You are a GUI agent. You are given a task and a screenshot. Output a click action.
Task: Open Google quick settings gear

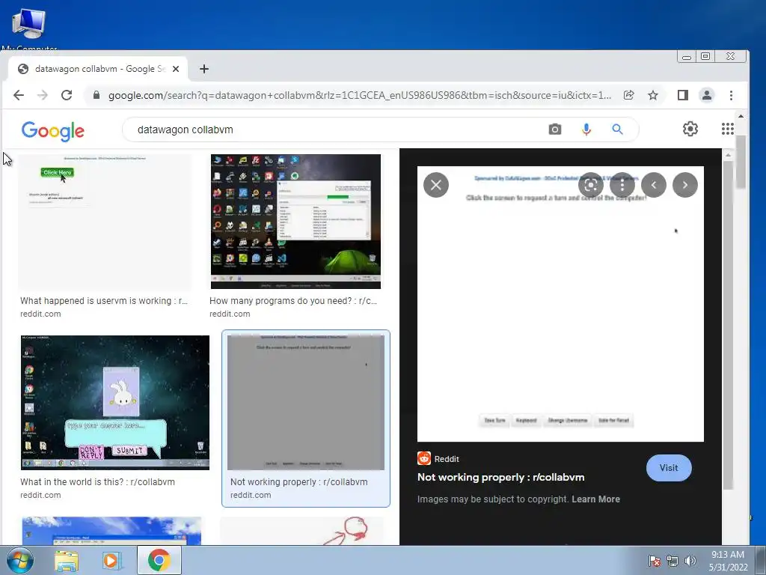click(x=690, y=129)
